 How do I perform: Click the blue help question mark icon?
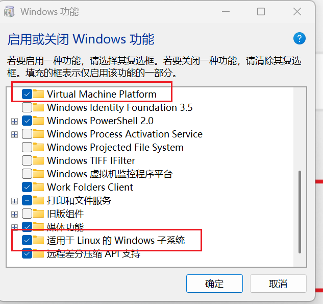[300, 39]
